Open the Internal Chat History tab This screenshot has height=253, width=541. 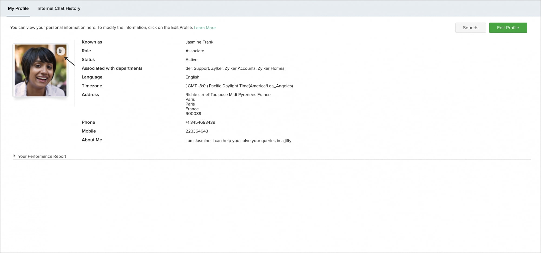click(59, 8)
